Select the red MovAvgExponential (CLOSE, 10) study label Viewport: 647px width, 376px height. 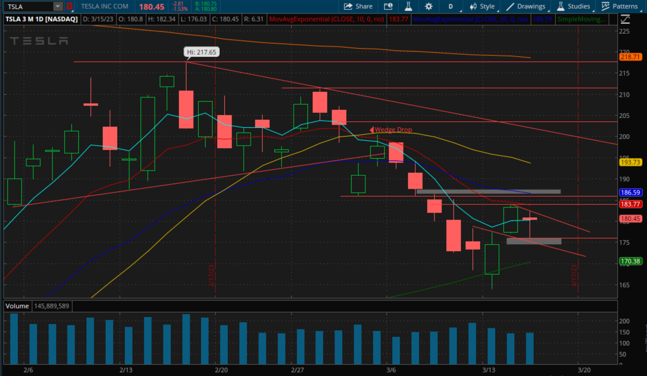pyautogui.click(x=326, y=19)
